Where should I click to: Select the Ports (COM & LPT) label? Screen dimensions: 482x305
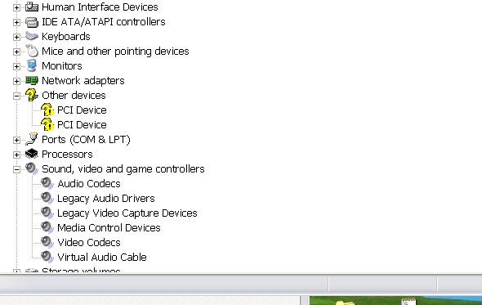pos(86,140)
